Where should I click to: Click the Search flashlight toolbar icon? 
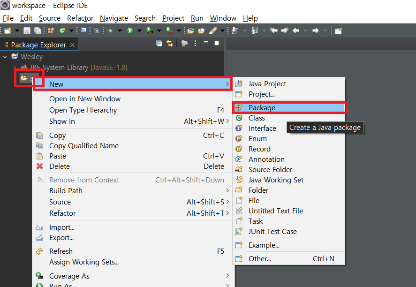click(x=213, y=31)
